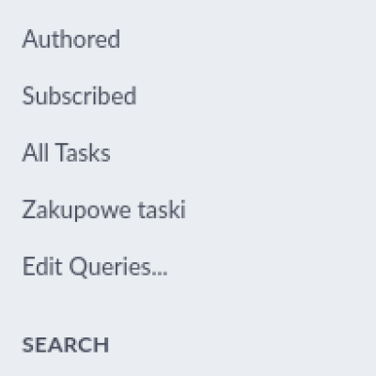Click the Edit Queries... link

pos(95,267)
